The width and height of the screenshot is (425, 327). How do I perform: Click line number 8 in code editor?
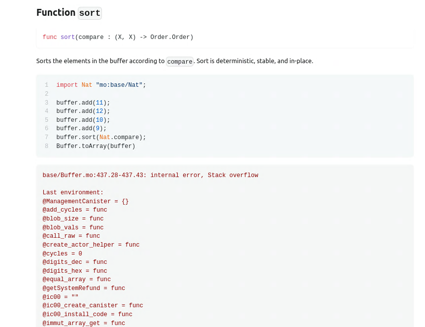tap(47, 146)
